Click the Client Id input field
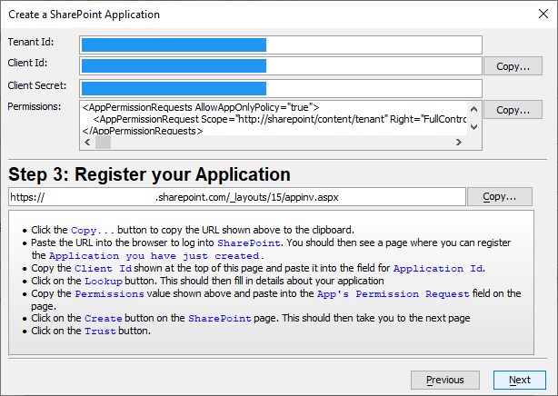The width and height of the screenshot is (558, 396). coord(281,65)
